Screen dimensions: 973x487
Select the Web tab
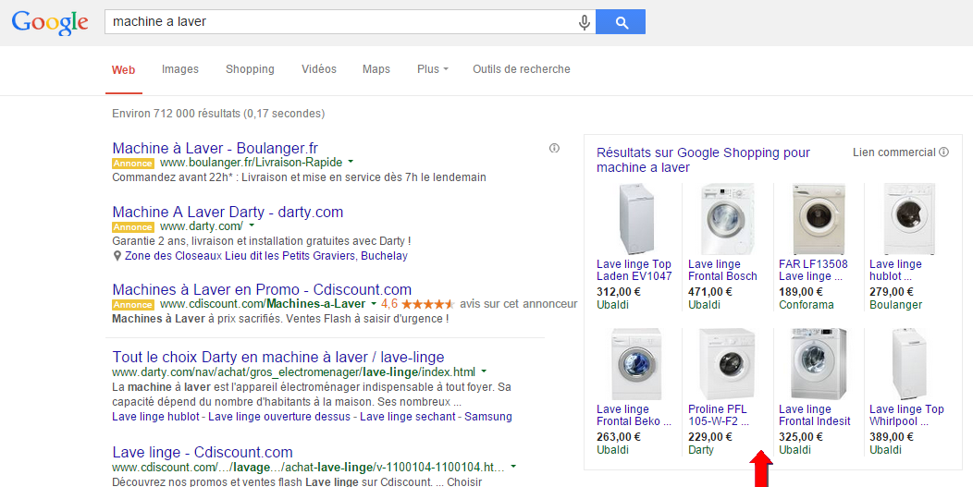(124, 70)
